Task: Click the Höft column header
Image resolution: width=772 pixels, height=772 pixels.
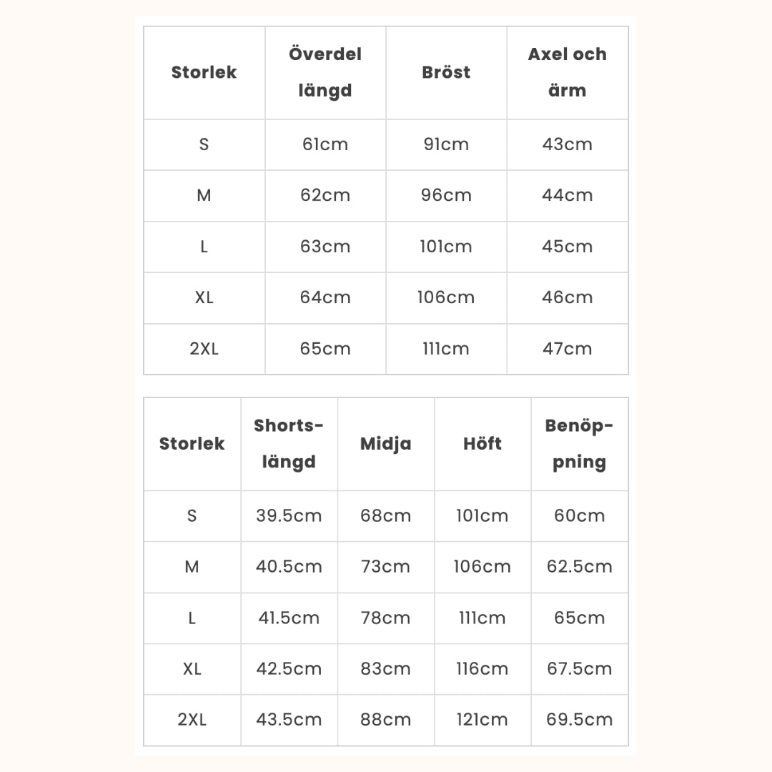Action: click(482, 444)
